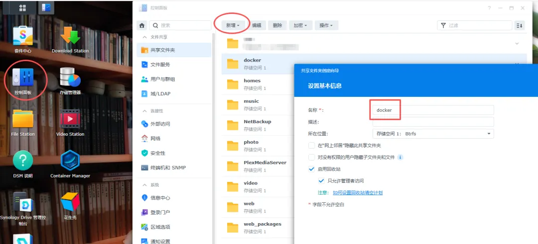Select the homes shared folder row

258,84
